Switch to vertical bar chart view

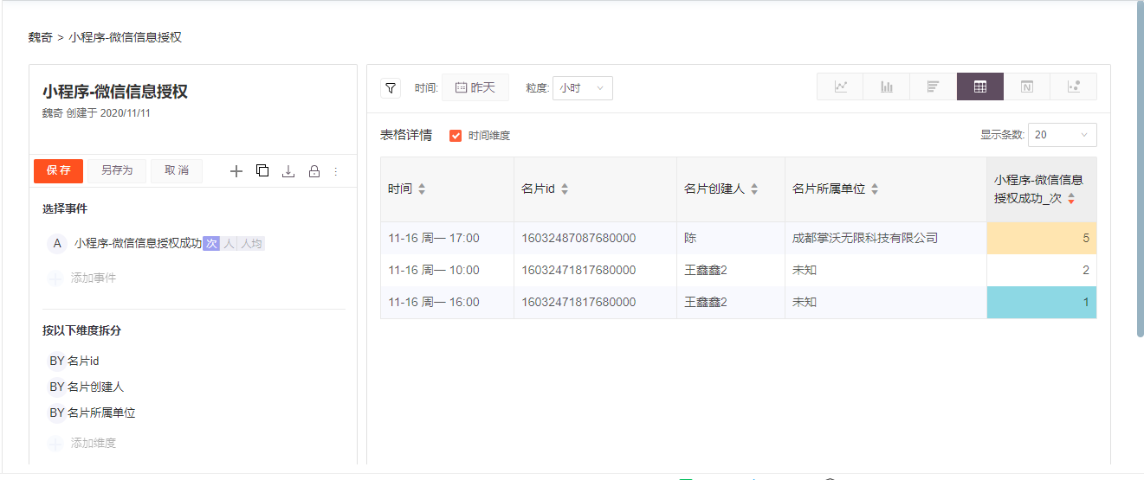(x=887, y=86)
